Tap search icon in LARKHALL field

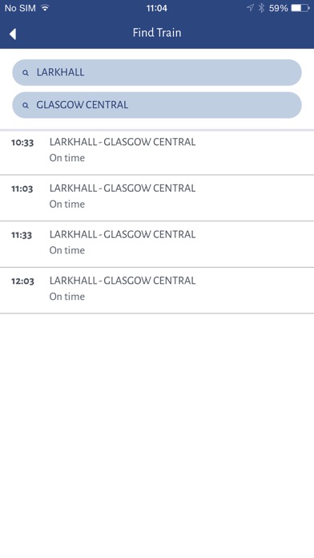pos(26,73)
